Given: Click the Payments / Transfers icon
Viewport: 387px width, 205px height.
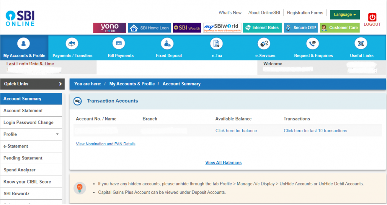Looking at the screenshot, I should click(72, 44).
